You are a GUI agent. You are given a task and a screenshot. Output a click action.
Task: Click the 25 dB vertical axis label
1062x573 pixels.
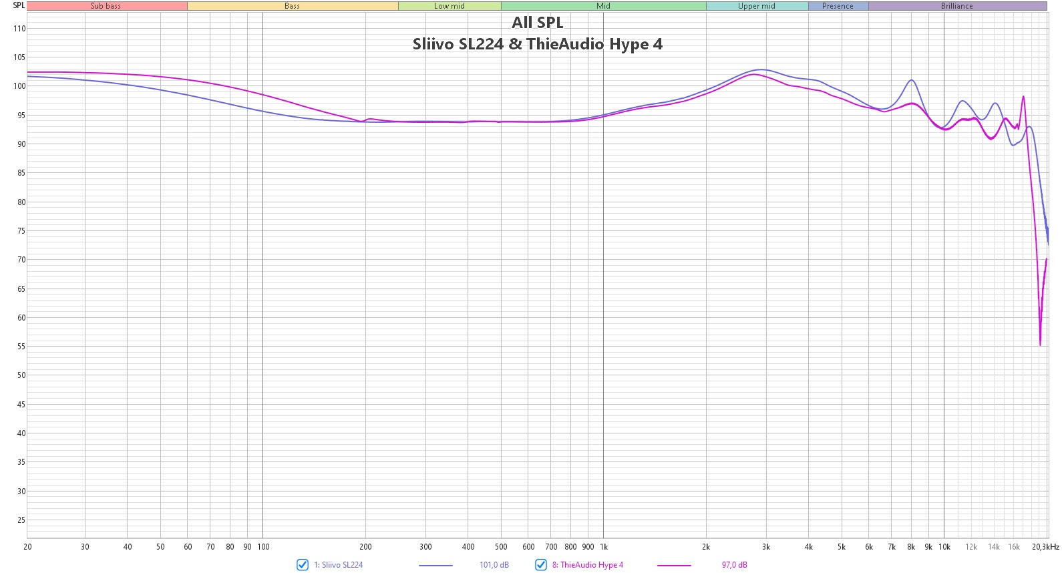(21, 520)
